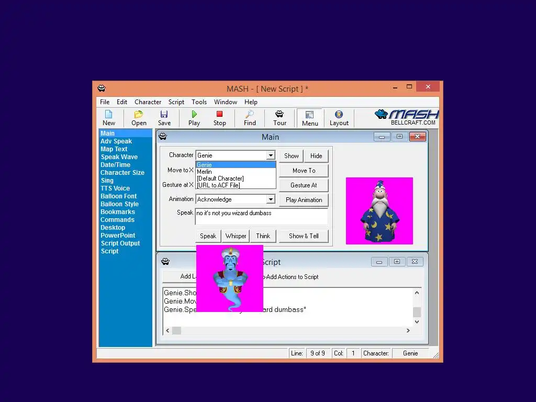Select Script Output in the sidebar

point(120,243)
